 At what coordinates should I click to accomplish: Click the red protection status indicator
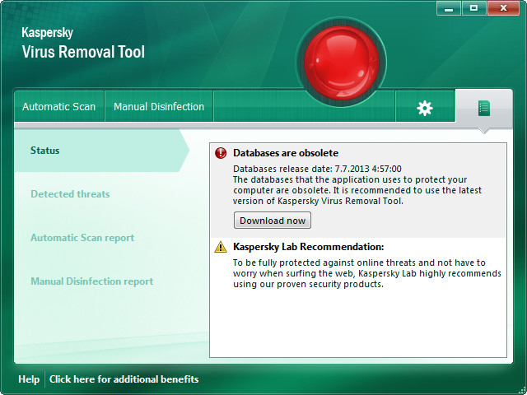point(342,63)
